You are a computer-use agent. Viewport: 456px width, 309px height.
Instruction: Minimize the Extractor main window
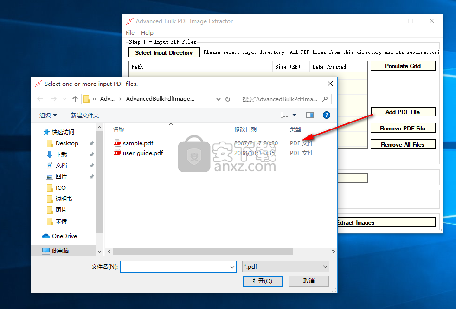[x=390, y=21]
